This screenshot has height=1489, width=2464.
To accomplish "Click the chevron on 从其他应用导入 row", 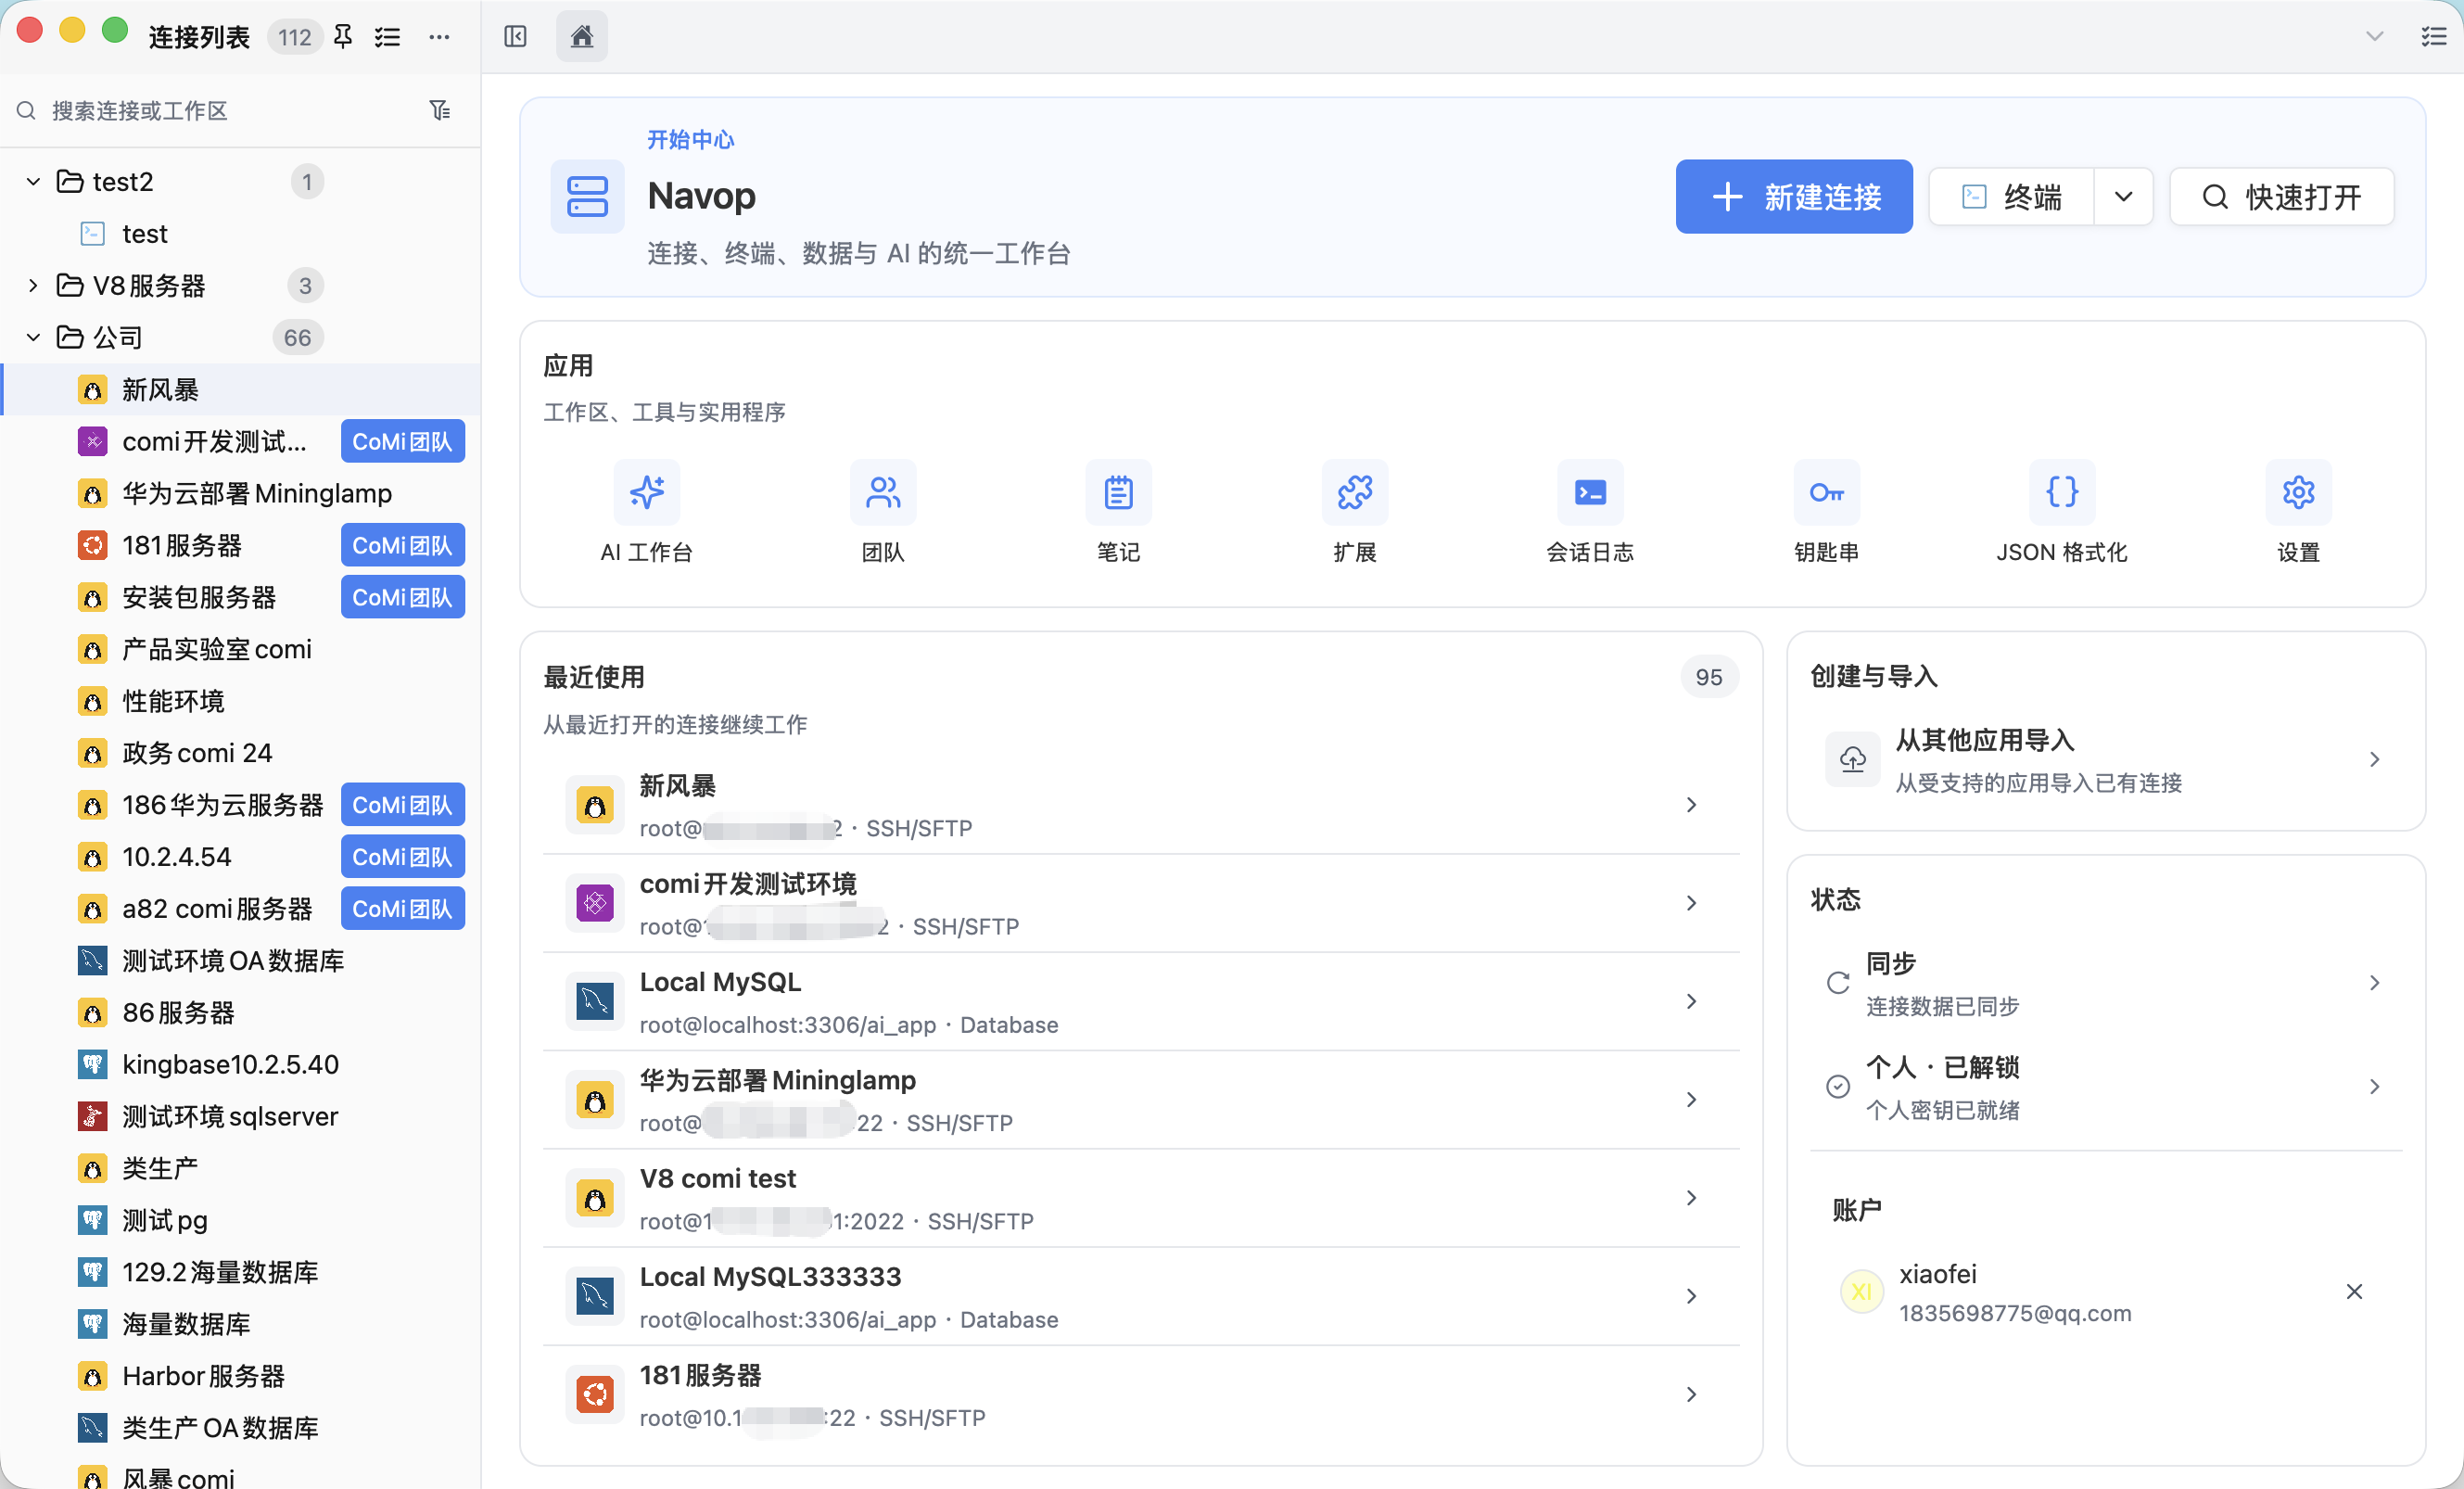I will tap(2375, 760).
